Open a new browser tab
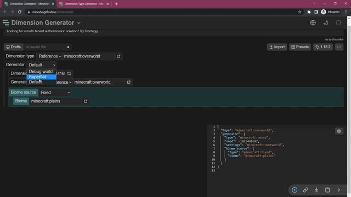 (x=116, y=4)
